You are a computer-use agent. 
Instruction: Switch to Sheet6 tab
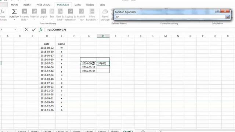pyautogui.click(x=77, y=131)
